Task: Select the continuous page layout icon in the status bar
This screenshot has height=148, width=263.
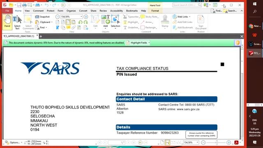Action: [x=167, y=143]
